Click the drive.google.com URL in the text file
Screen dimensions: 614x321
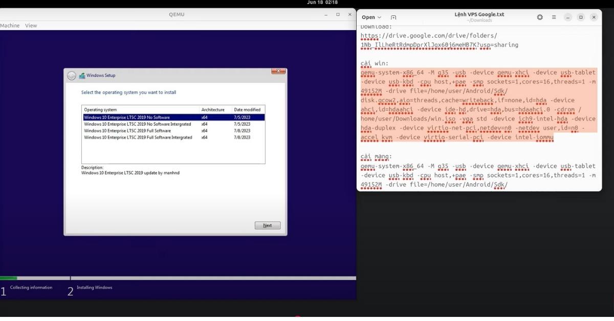click(x=439, y=40)
